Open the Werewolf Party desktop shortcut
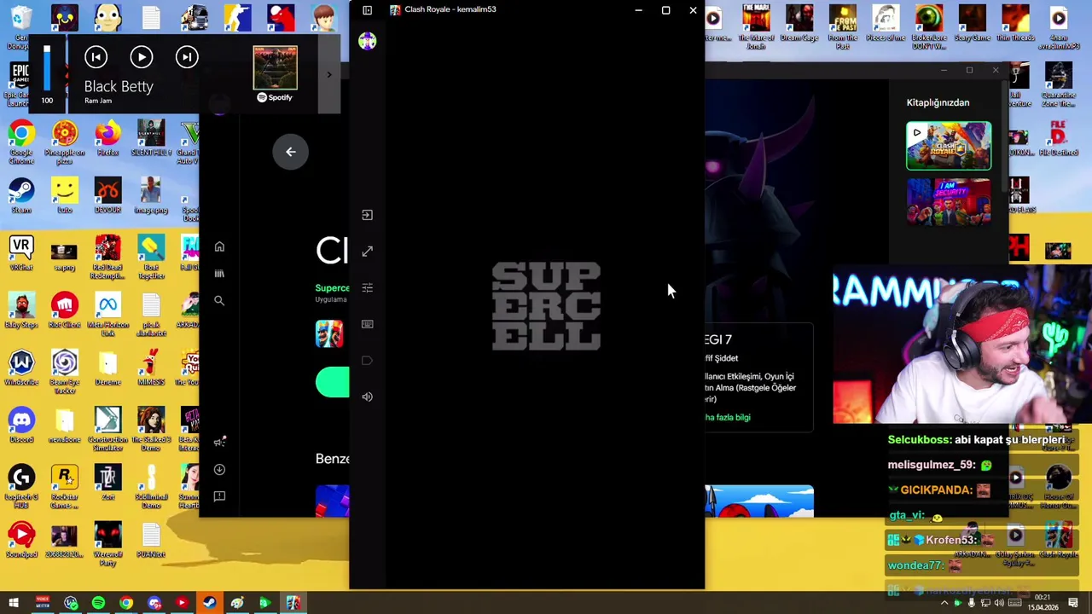The image size is (1092, 614). coord(107,544)
